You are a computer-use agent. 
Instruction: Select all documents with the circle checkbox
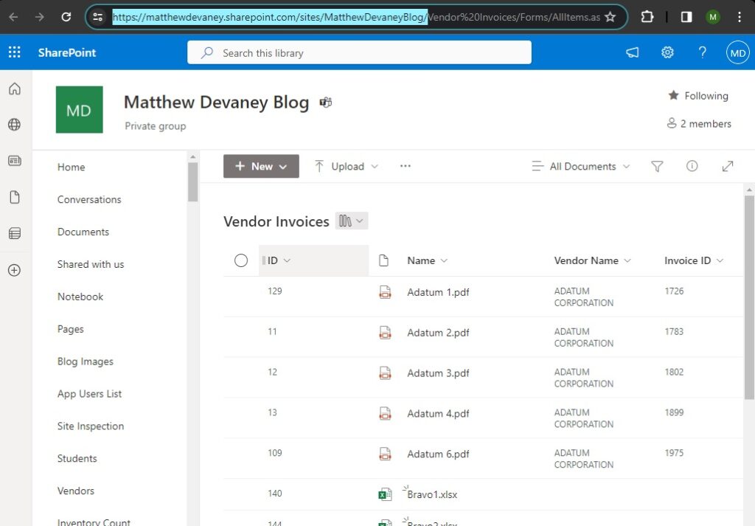241,260
